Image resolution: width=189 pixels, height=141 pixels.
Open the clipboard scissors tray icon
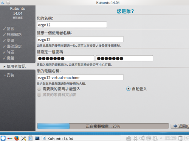135,138
